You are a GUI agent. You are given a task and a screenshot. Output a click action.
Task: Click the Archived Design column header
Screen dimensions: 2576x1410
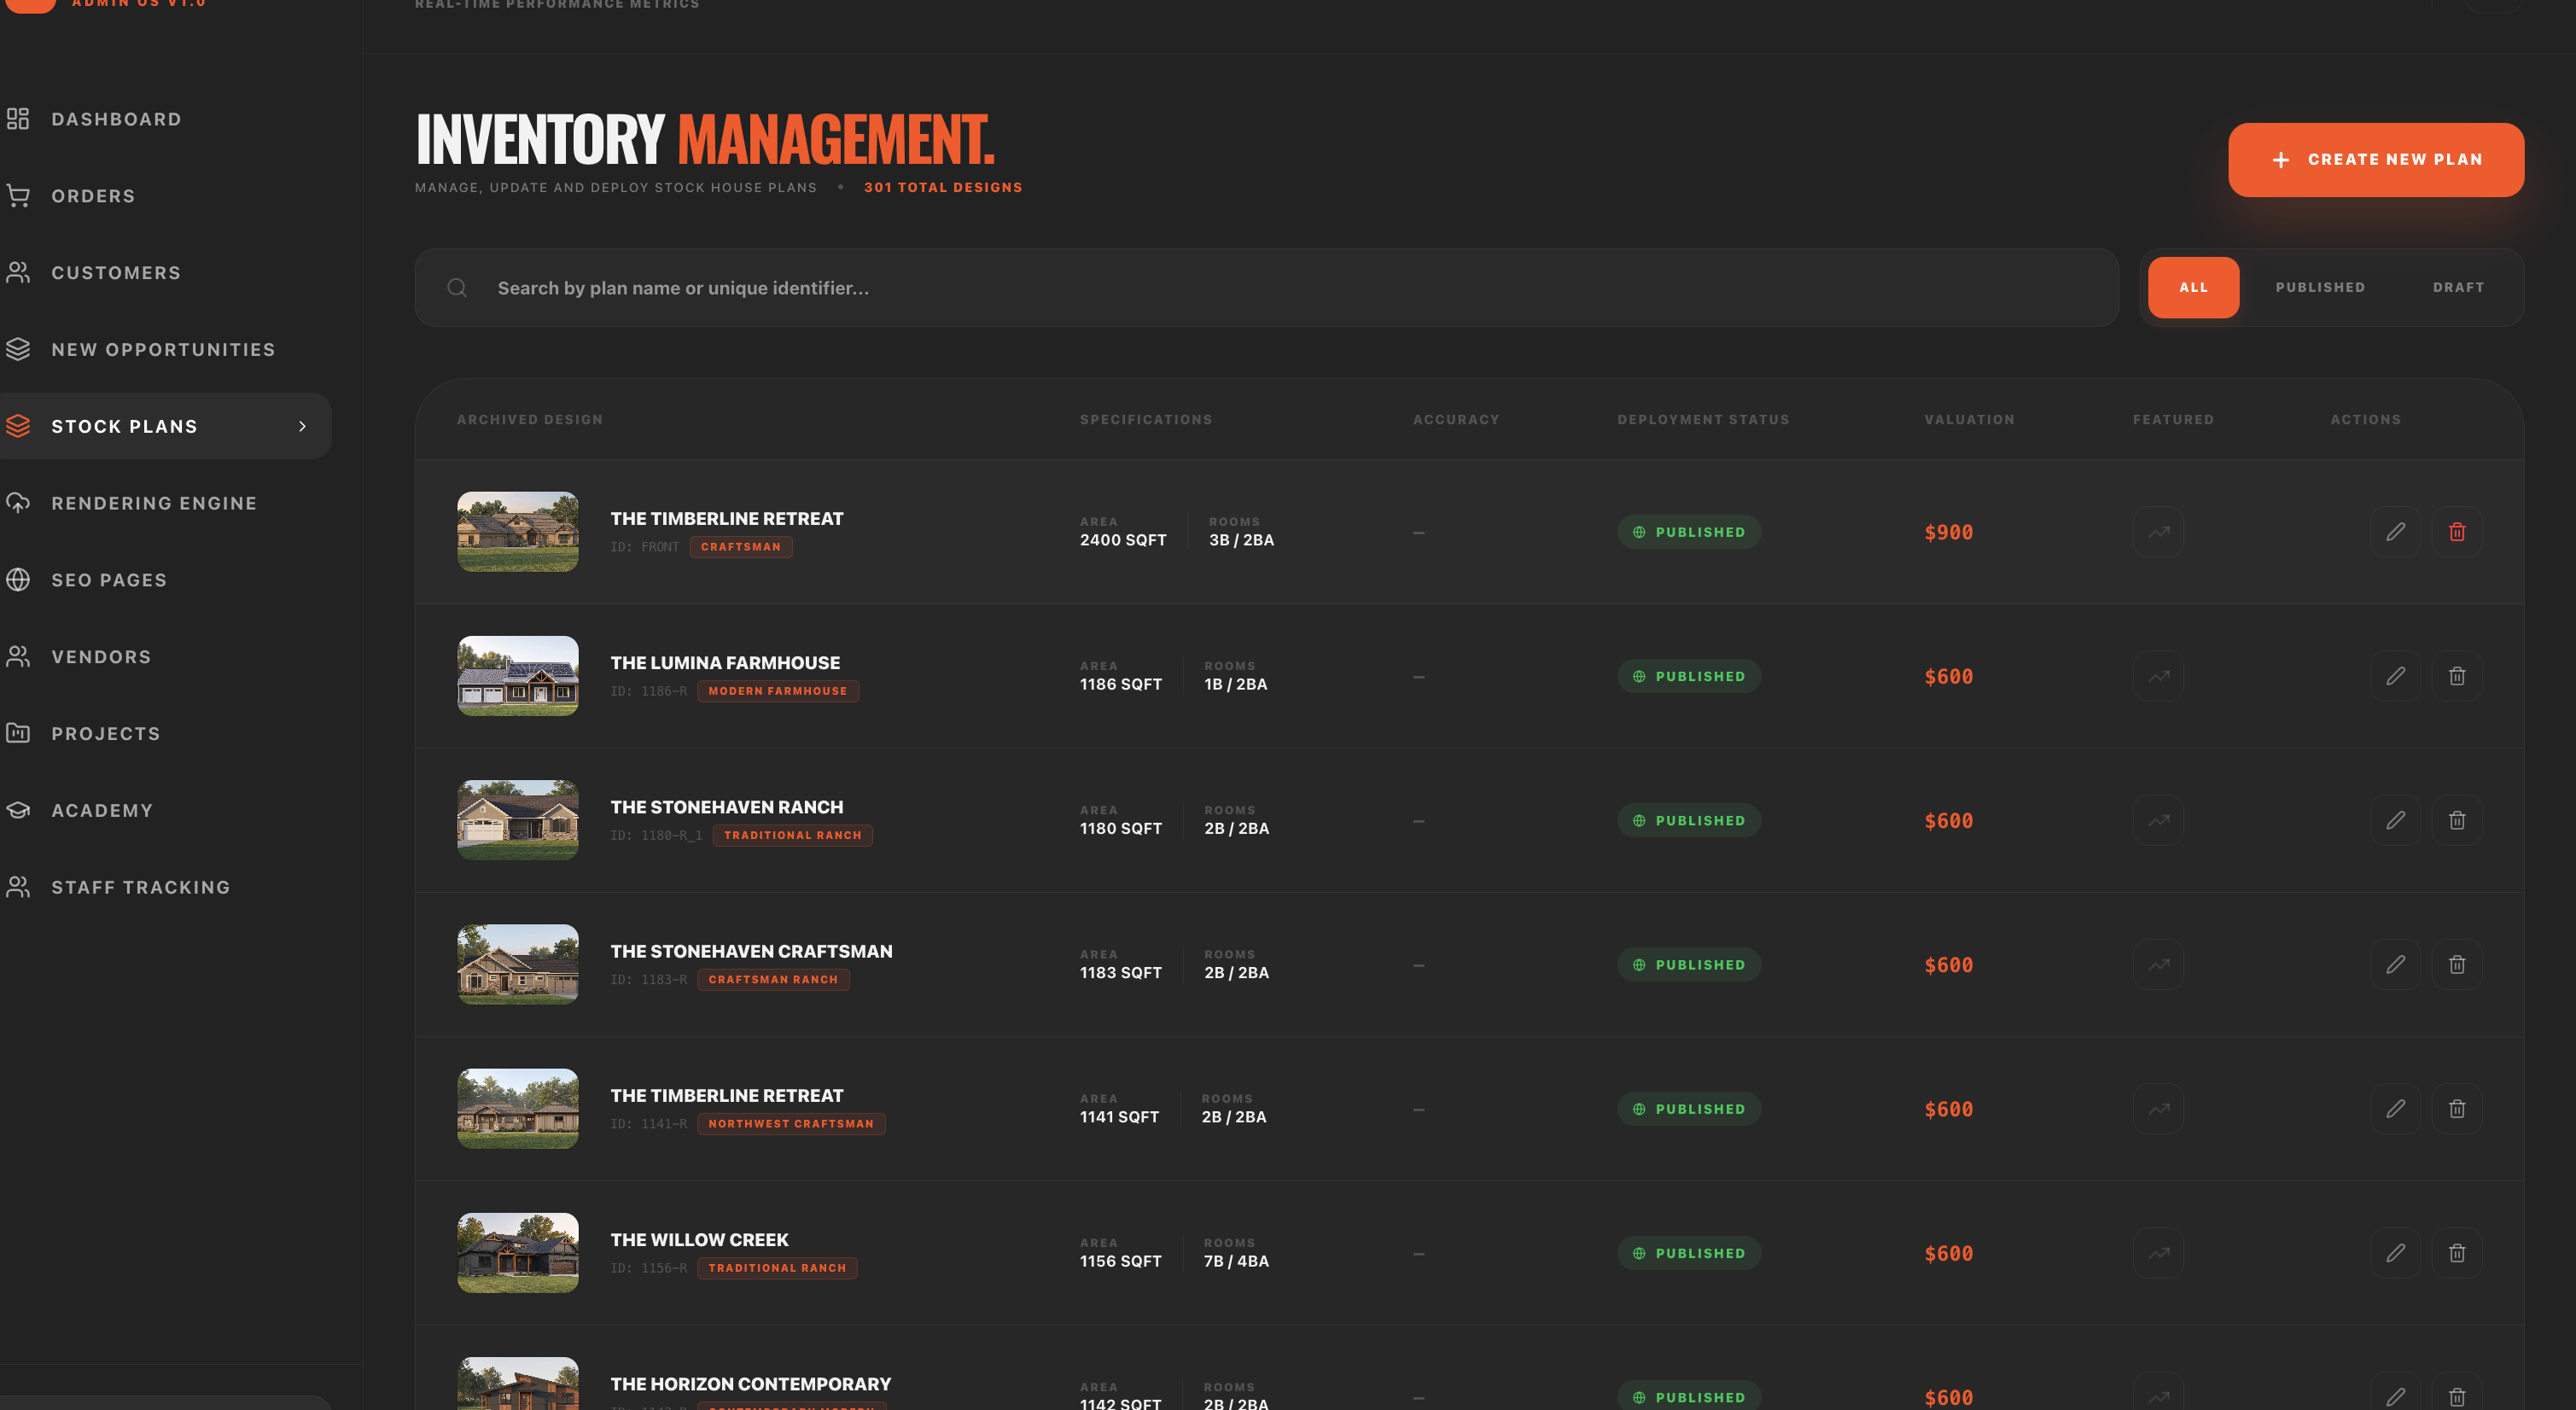tap(530, 420)
